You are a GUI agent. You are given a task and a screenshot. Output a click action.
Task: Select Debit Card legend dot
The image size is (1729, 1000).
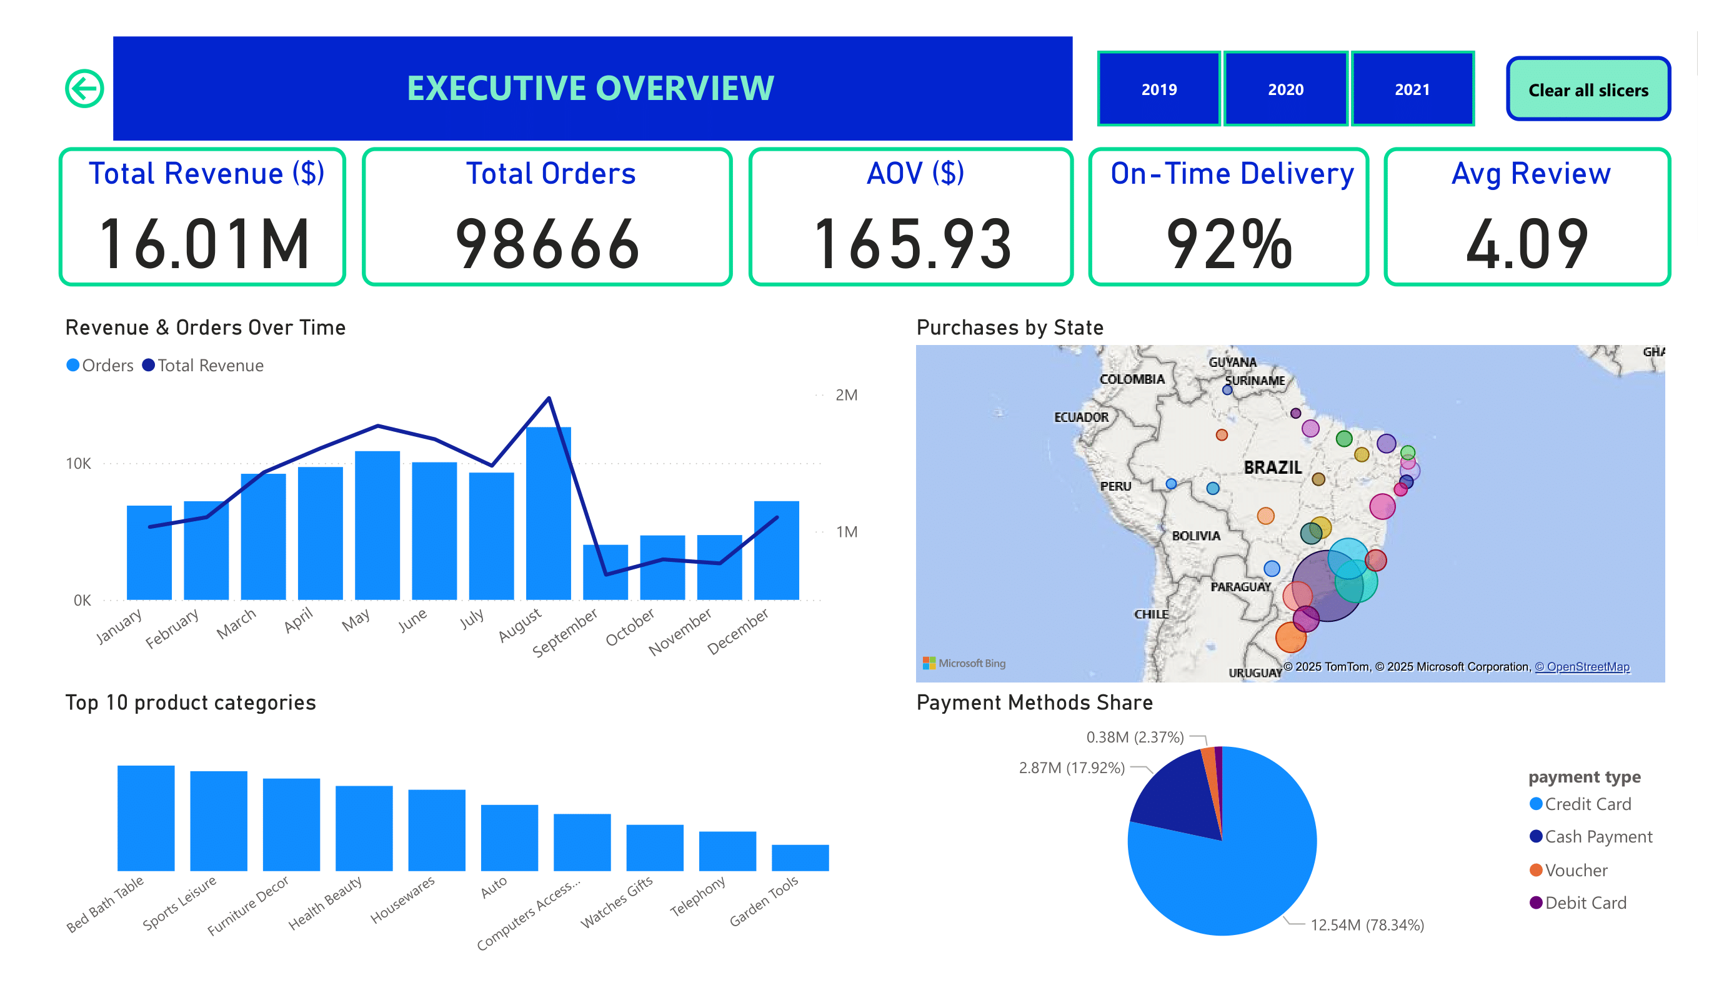point(1535,902)
